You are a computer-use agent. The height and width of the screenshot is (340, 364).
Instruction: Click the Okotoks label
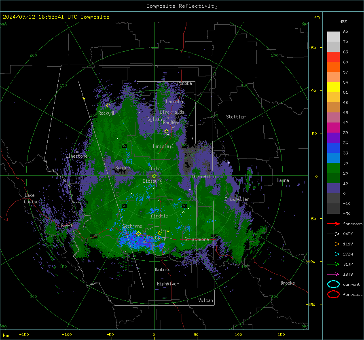(x=162, y=270)
